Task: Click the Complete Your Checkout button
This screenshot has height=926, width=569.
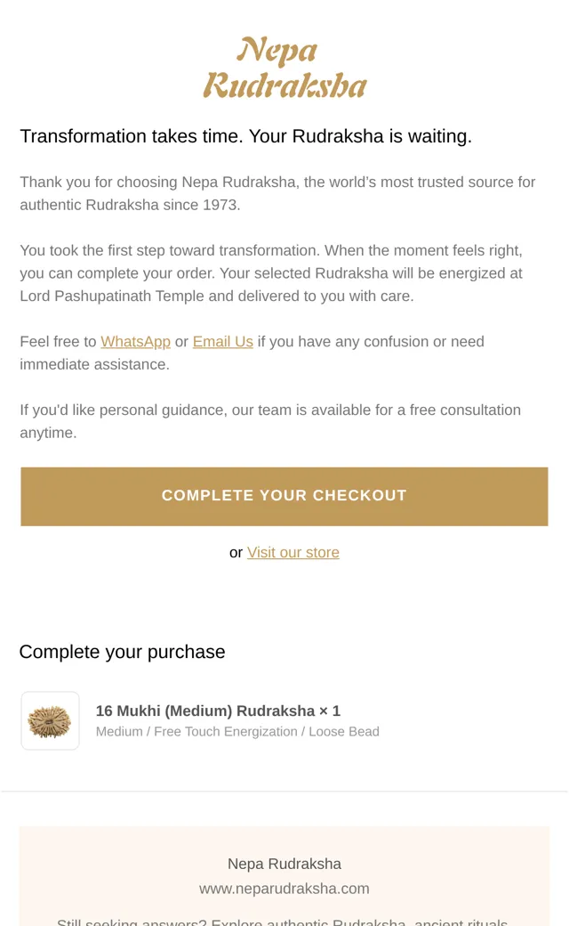Action: 284,496
